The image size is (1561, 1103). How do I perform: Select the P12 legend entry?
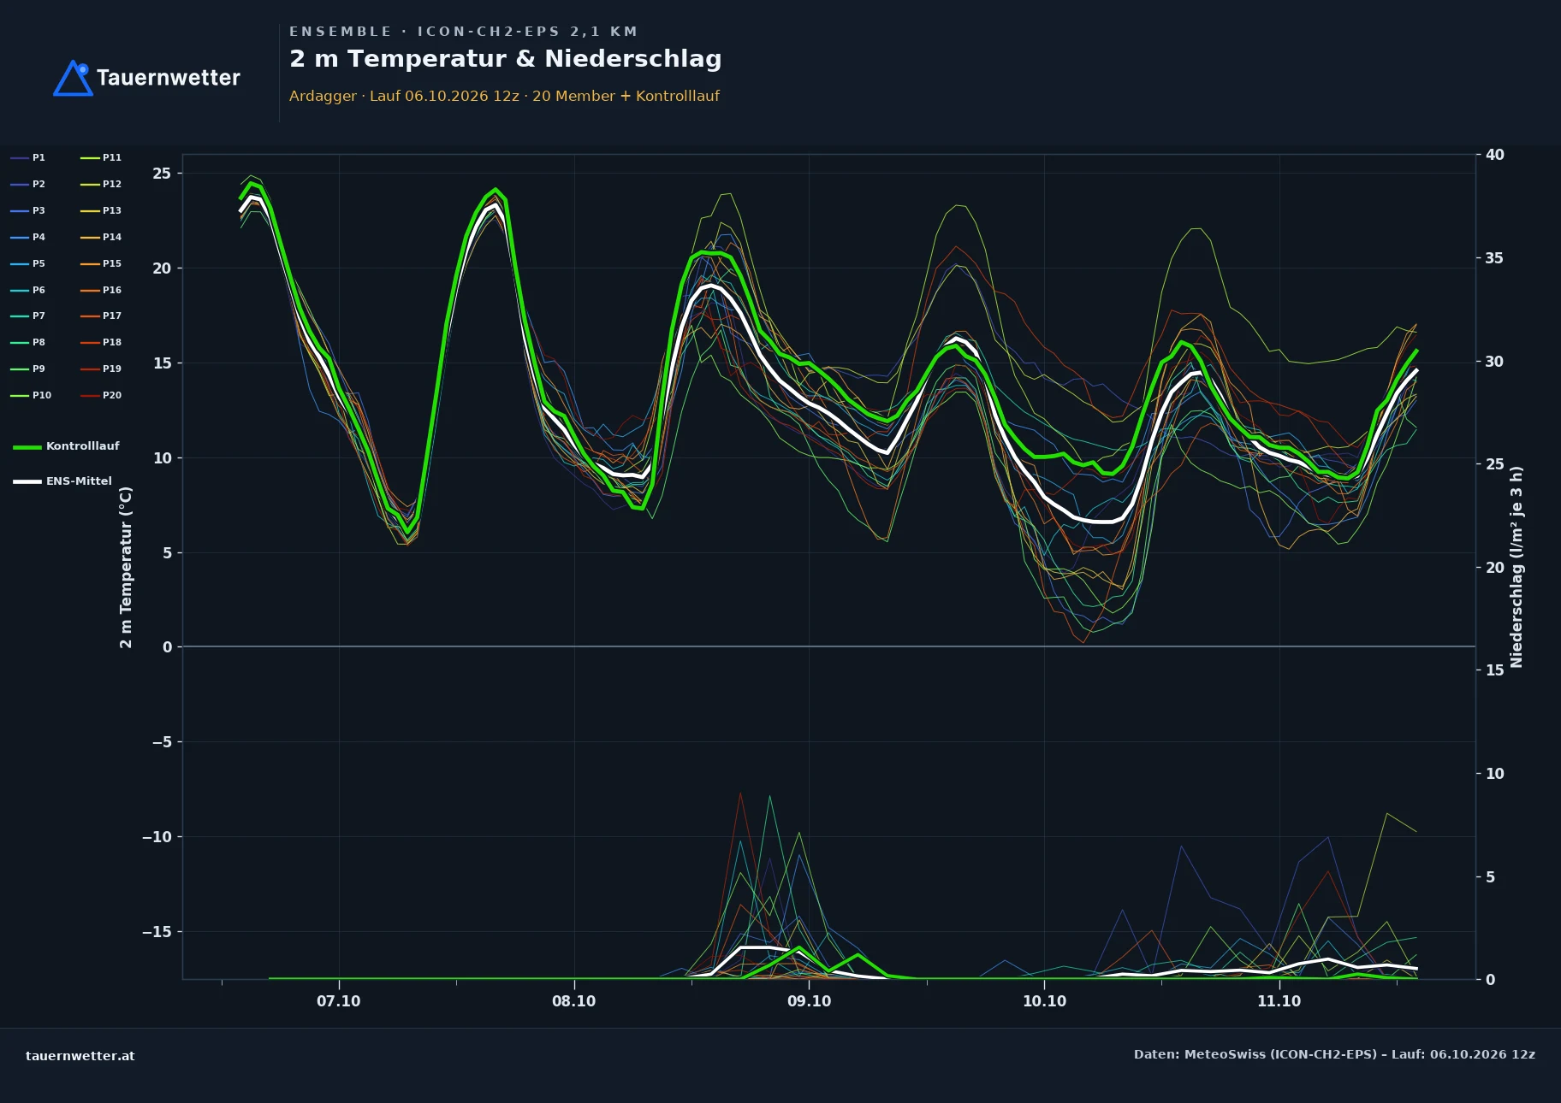pos(101,184)
